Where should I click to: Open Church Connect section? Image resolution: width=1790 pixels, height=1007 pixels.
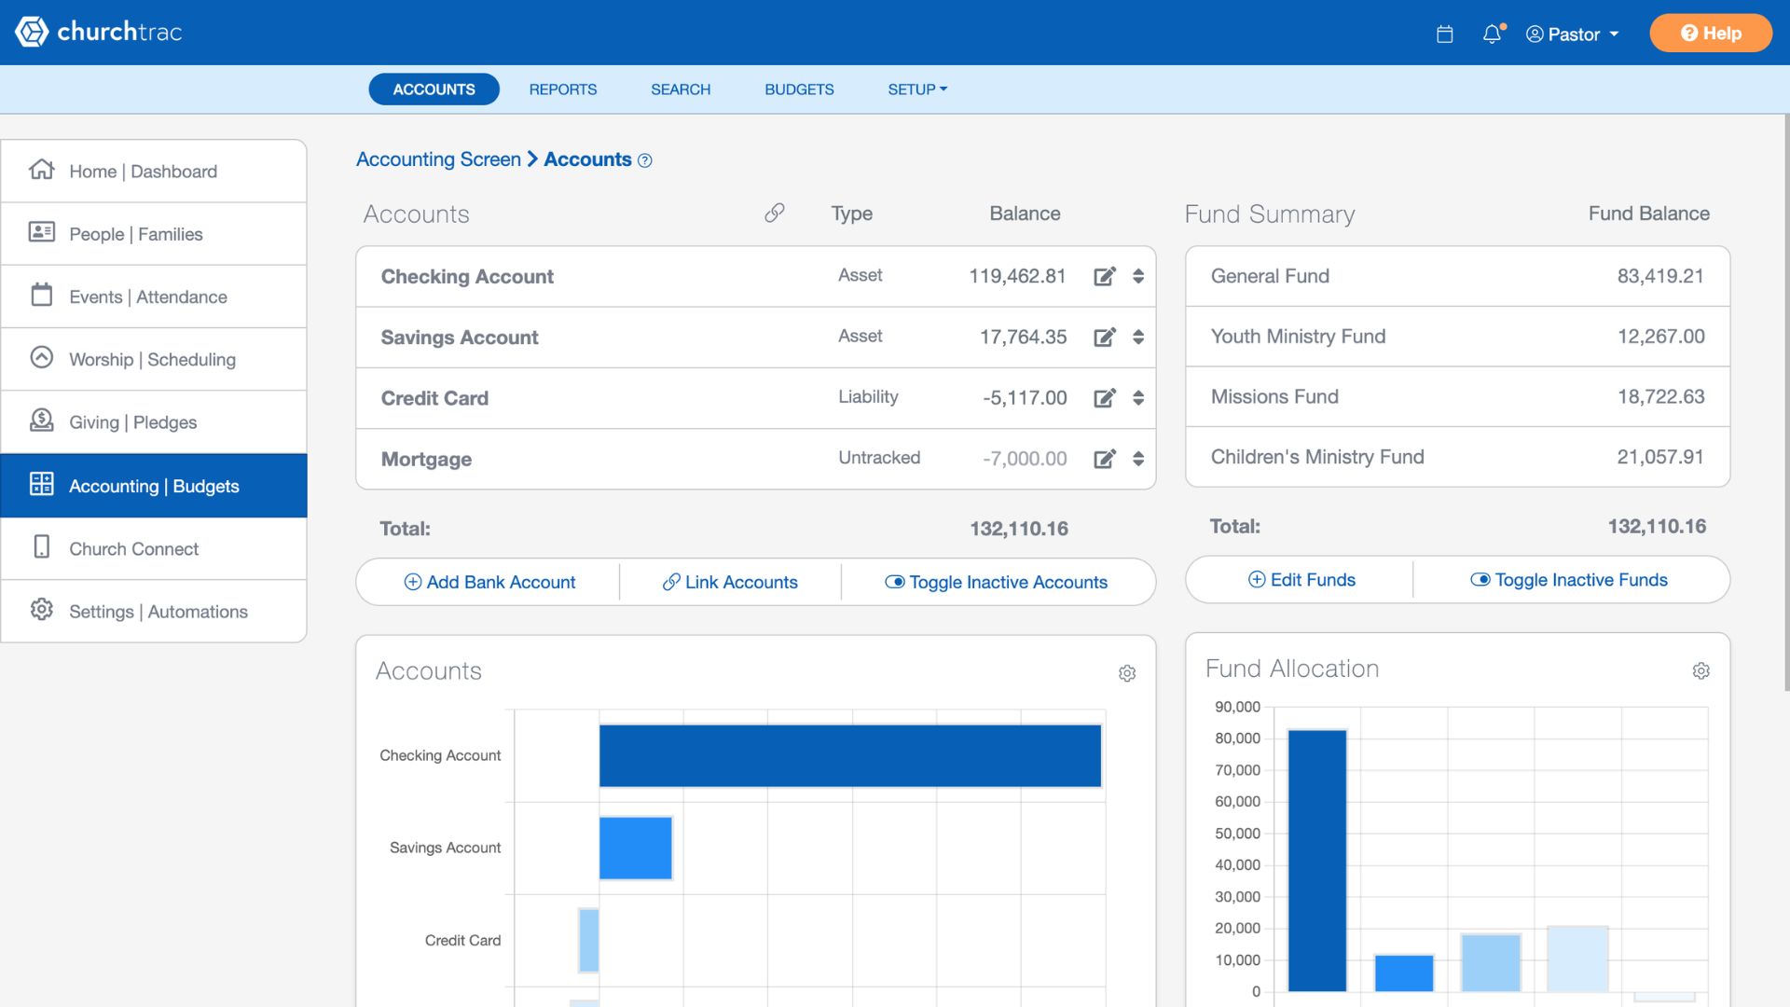[154, 549]
